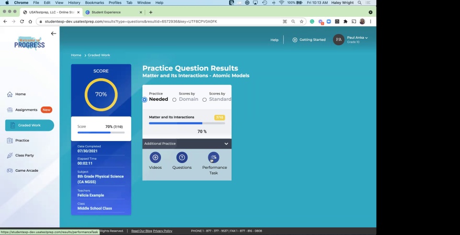Open the History menu

click(x=74, y=3)
